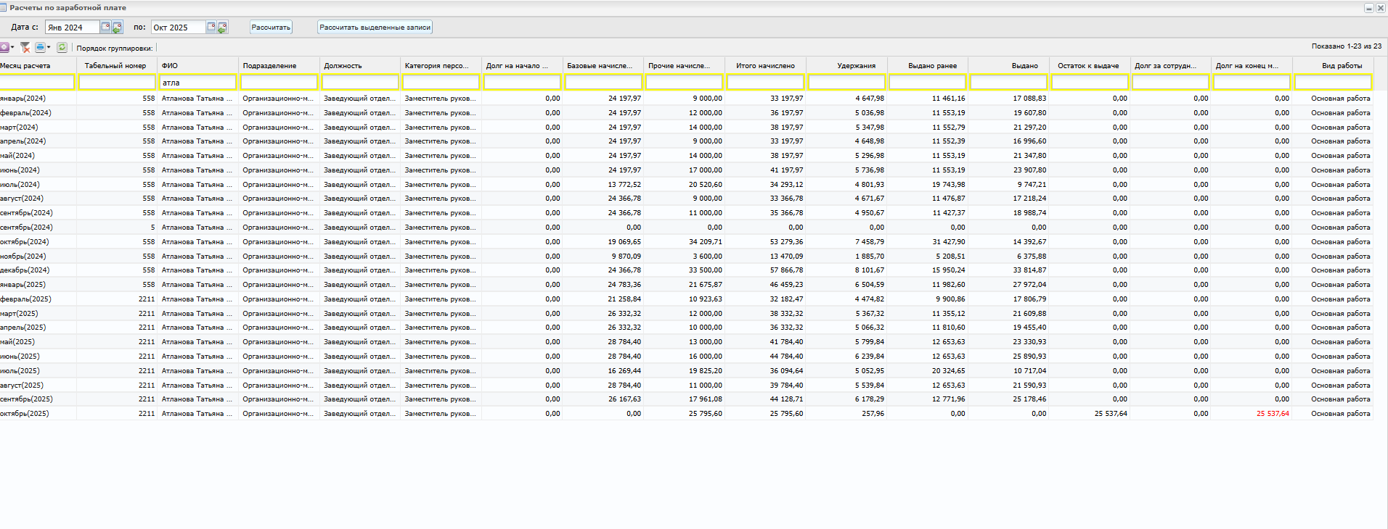Sort by the Базовые начисления column header
This screenshot has width=1388, height=529.
coord(603,66)
